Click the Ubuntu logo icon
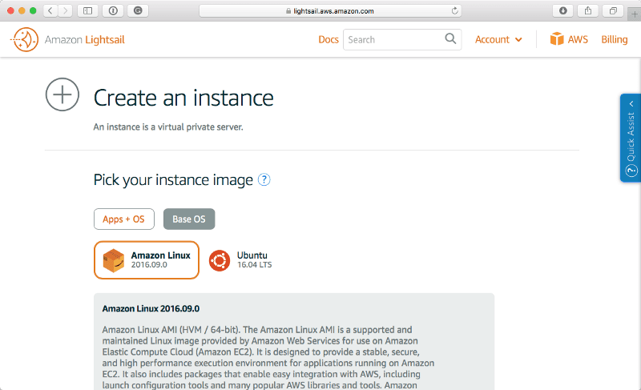The width and height of the screenshot is (641, 390). point(220,260)
